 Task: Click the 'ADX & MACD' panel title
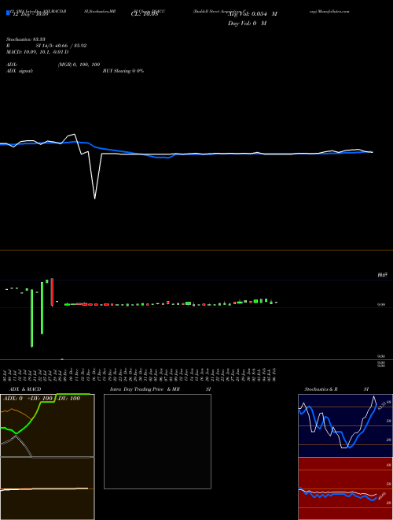click(25, 389)
